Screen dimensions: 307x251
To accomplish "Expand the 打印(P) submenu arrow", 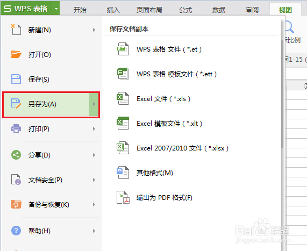I will (x=94, y=128).
